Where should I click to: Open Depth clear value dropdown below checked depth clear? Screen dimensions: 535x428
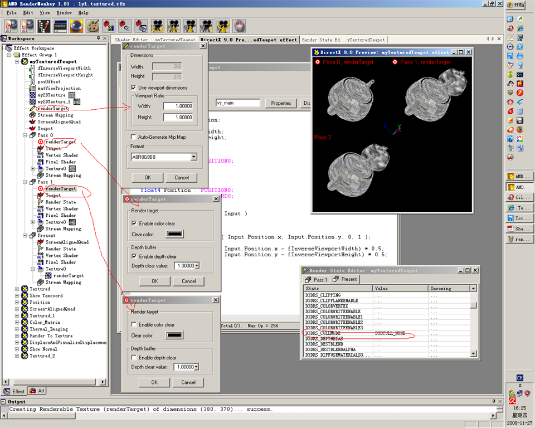(x=197, y=265)
